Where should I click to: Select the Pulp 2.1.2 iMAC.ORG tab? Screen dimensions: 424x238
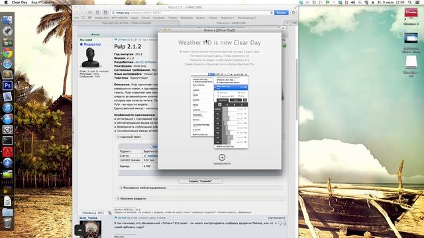231,23
